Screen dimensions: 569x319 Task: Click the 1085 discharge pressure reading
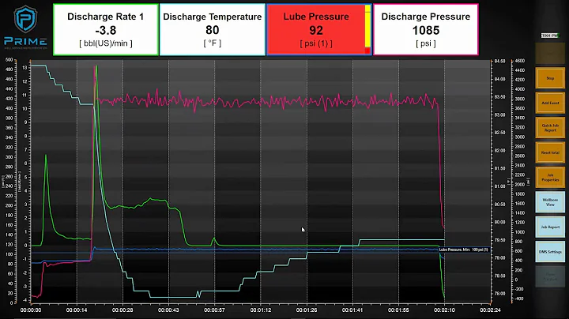click(426, 31)
